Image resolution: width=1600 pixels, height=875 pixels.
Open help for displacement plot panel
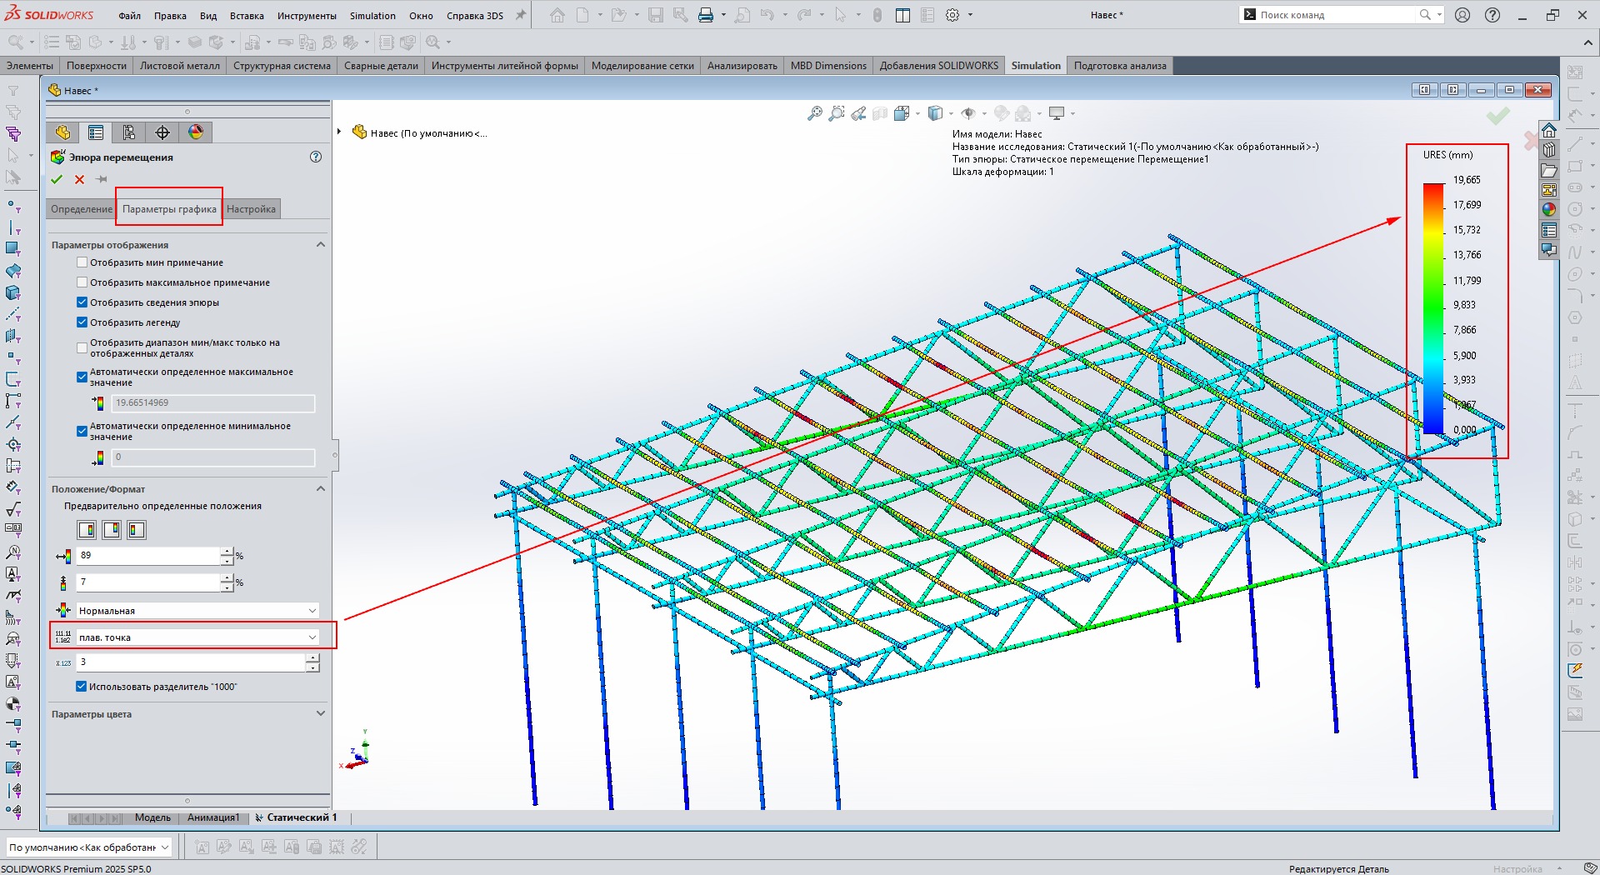[x=316, y=157]
